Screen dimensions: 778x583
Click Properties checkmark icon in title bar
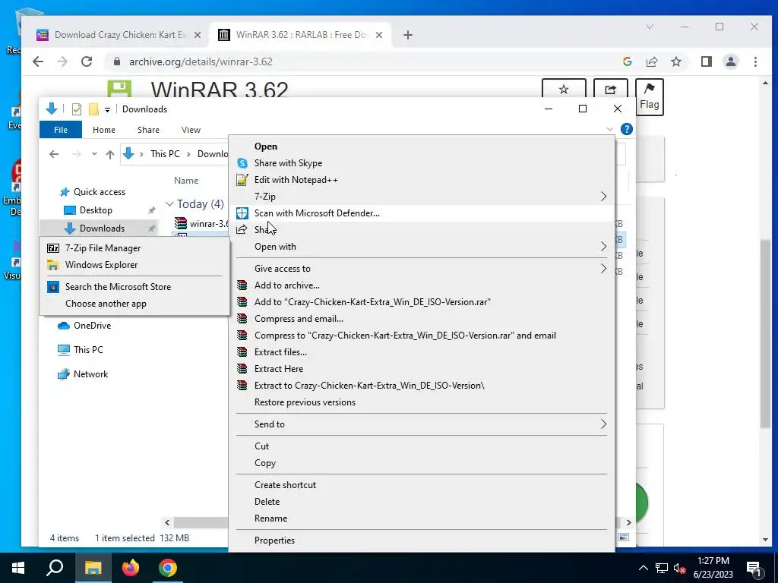[77, 109]
